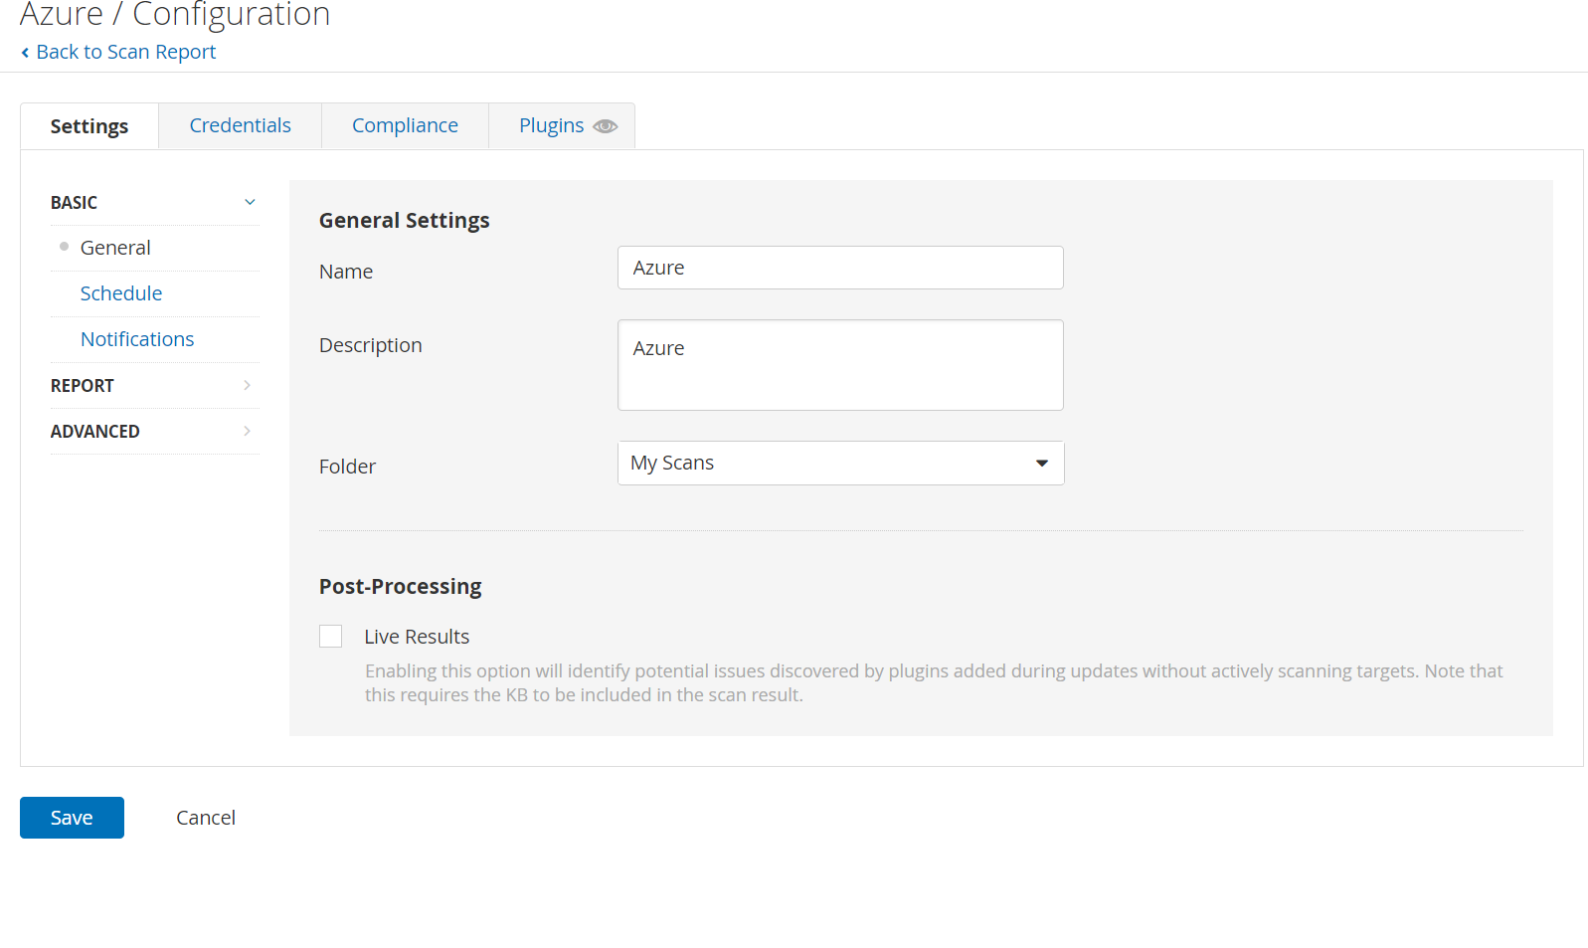The width and height of the screenshot is (1588, 948).
Task: Open the Compliance tab
Action: [405, 126]
